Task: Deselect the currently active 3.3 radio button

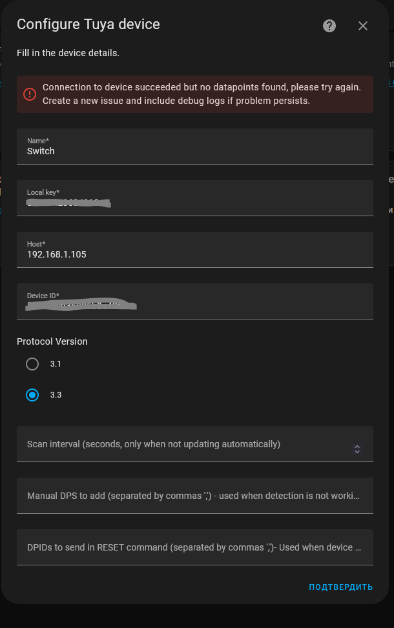Action: click(x=32, y=394)
